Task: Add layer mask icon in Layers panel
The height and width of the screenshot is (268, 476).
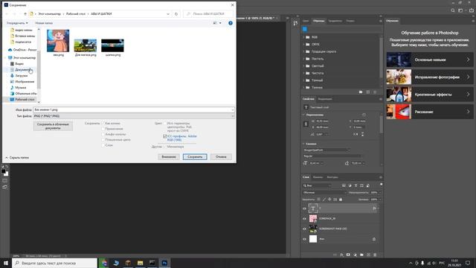Action: click(x=348, y=255)
